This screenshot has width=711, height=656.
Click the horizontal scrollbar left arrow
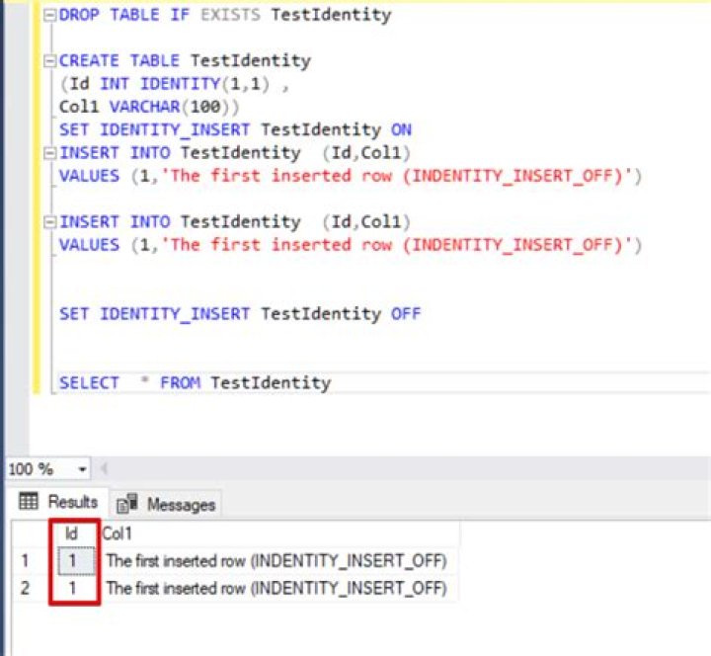(x=104, y=468)
